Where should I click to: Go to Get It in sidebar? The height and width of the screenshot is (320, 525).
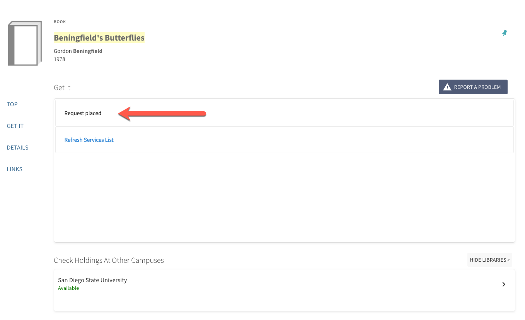pyautogui.click(x=15, y=126)
